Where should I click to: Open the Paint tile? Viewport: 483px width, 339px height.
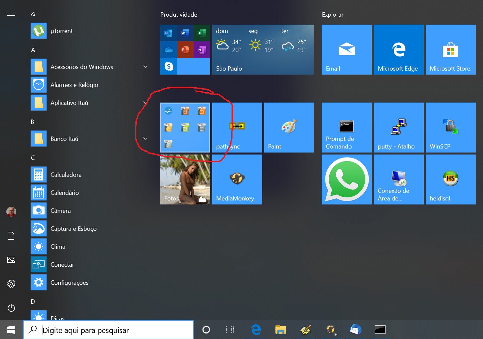[x=289, y=128]
